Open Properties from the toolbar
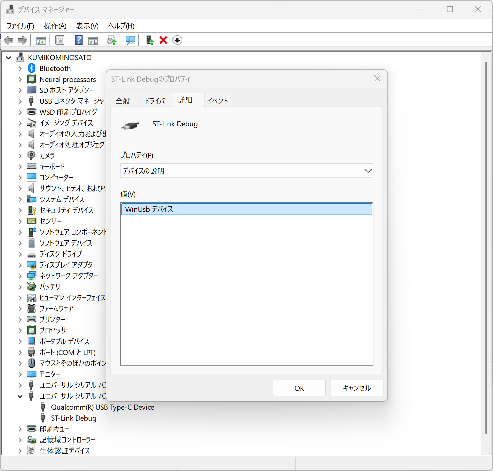 (60, 40)
